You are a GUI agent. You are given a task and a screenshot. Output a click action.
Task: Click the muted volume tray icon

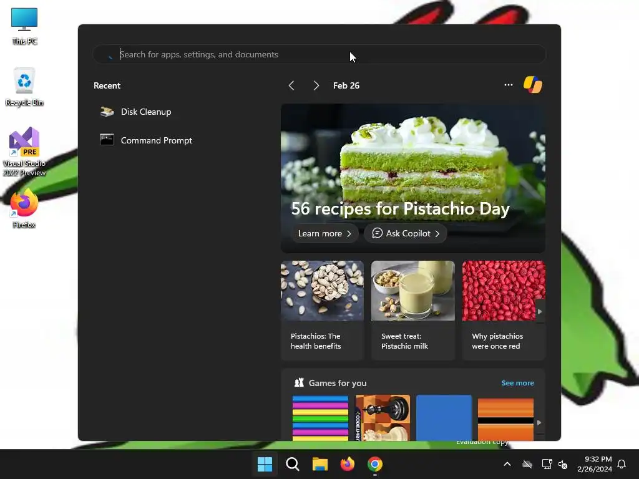click(563, 464)
